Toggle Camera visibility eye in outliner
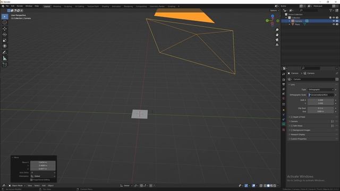Screen dimensions: 340x191 click(x=334, y=21)
